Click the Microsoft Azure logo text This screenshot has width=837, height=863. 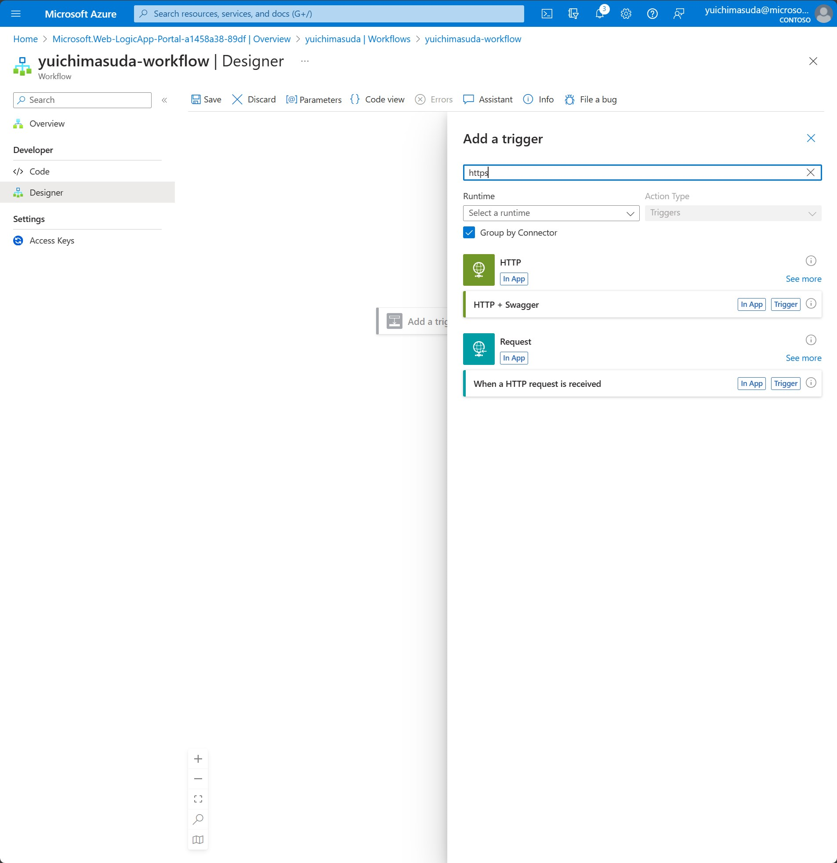80,14
